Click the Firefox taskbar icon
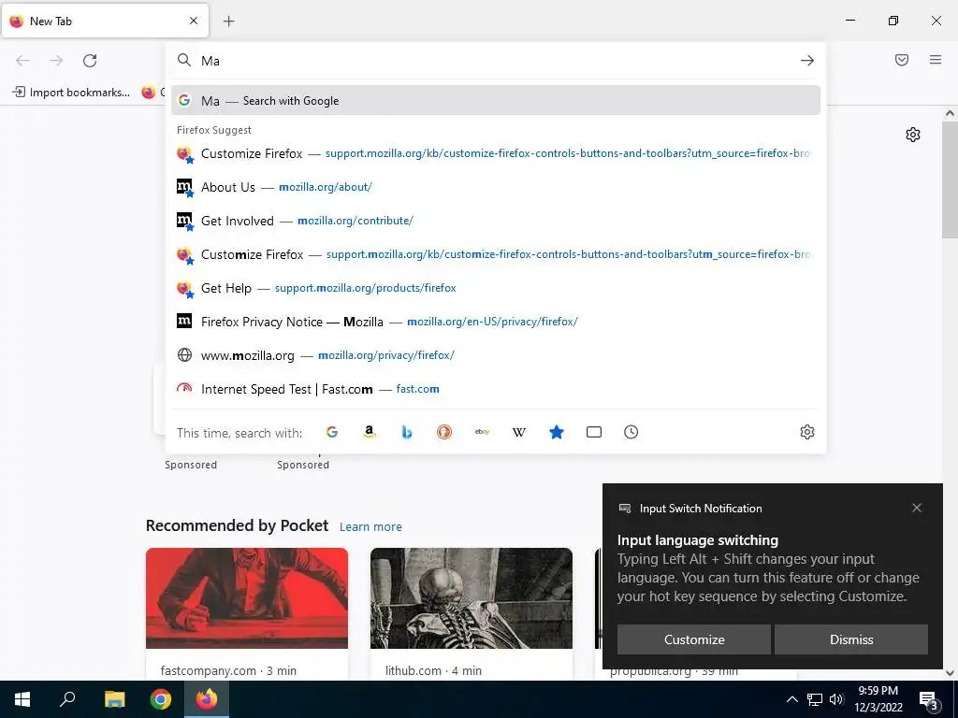This screenshot has height=718, width=958. [207, 699]
